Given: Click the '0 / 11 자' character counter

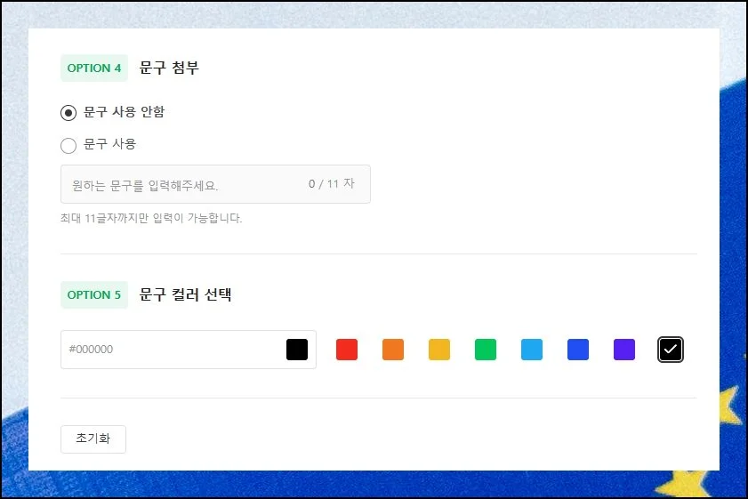Looking at the screenshot, I should (331, 184).
